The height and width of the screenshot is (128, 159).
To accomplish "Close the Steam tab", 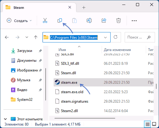I will (70, 7).
